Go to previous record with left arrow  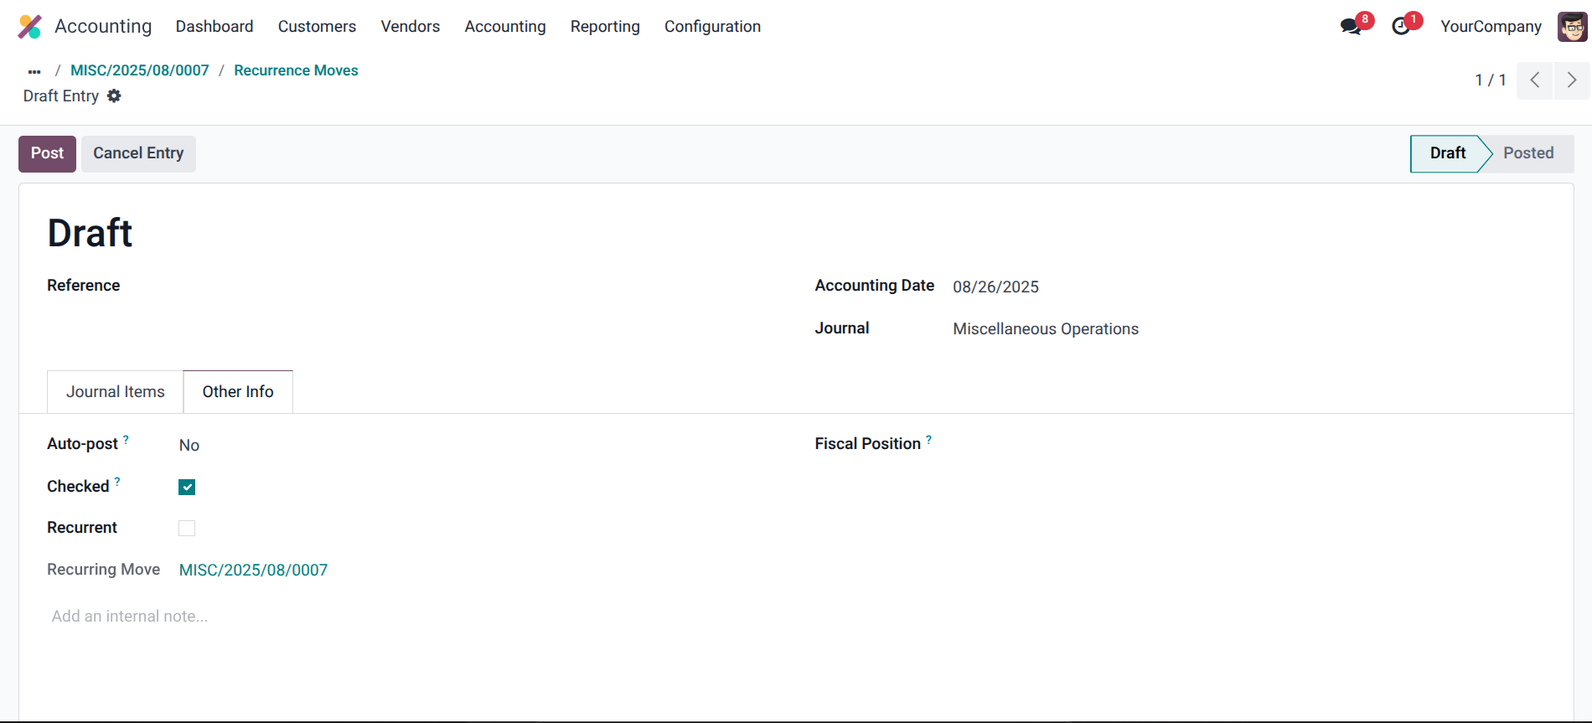[x=1534, y=80]
